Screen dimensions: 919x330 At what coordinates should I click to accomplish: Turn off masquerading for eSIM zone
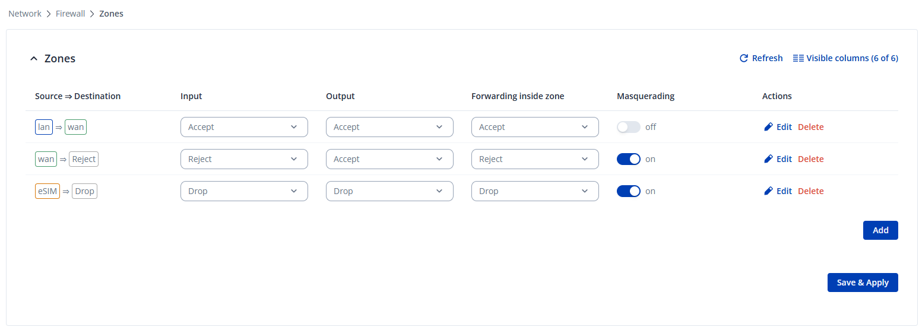pos(628,191)
